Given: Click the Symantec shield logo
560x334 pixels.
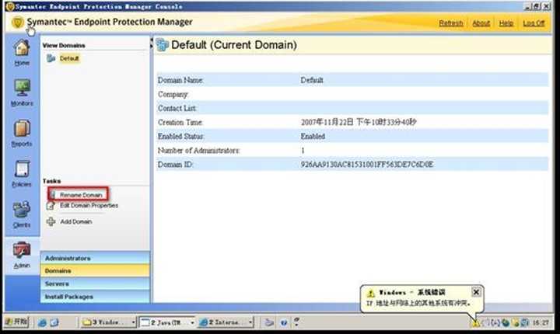Looking at the screenshot, I should point(17,22).
